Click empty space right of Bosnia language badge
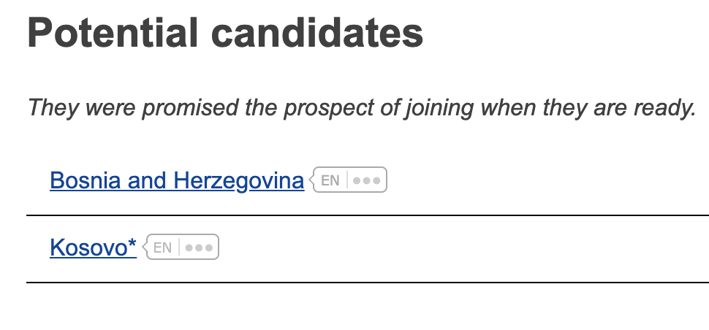Image resolution: width=709 pixels, height=330 pixels. (541, 180)
